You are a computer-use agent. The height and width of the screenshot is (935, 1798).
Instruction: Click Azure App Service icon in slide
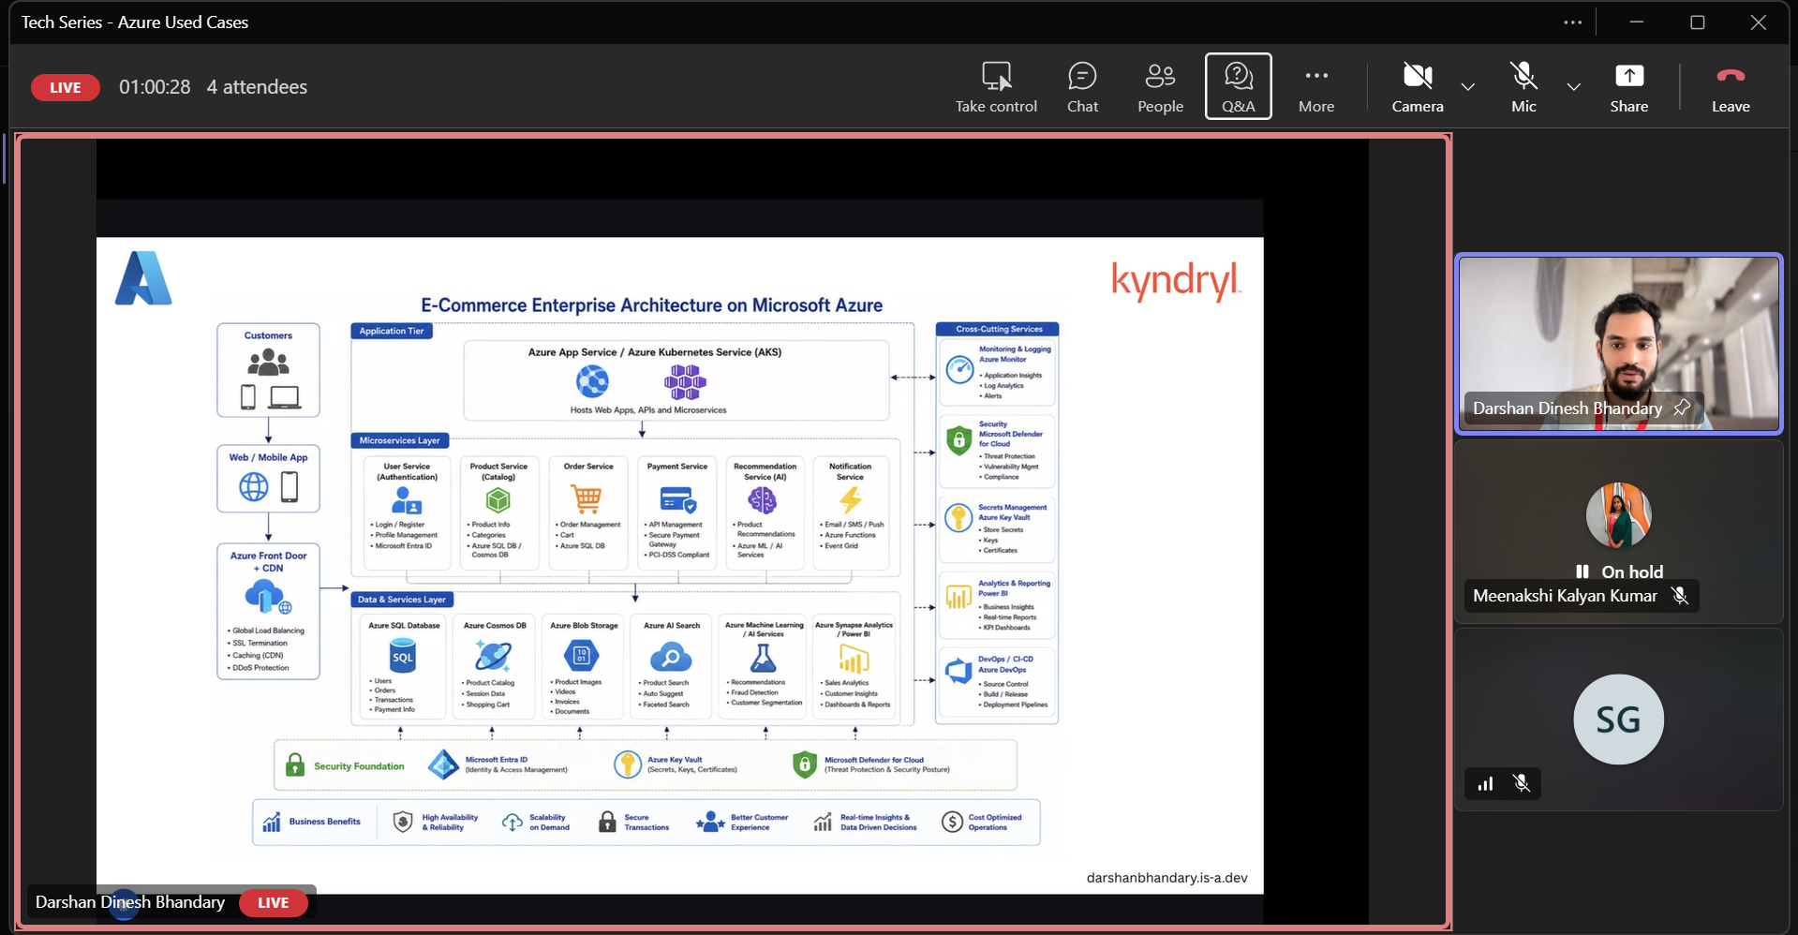(x=592, y=381)
